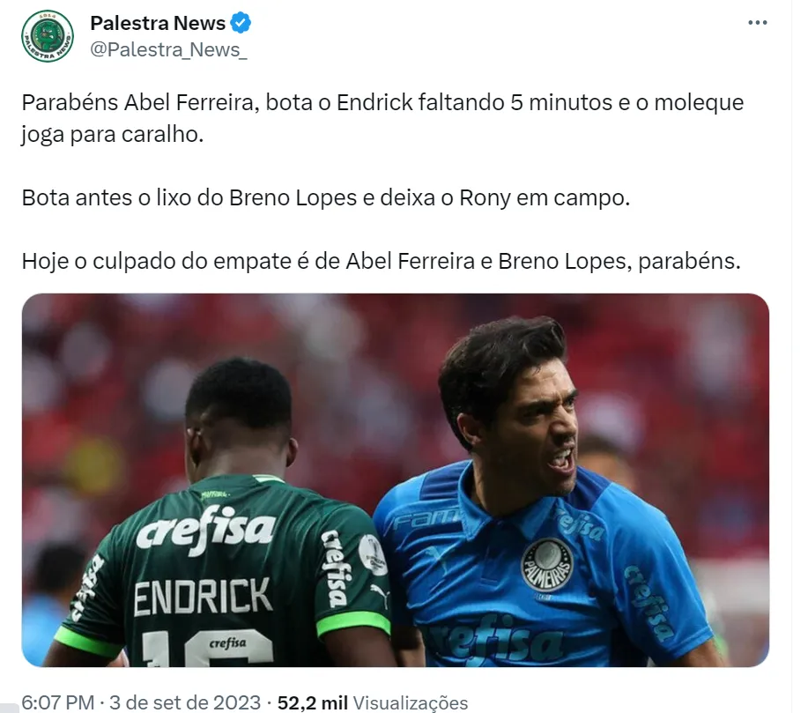Select the paragraph starting Parabéns Abel Ferreira
The width and height of the screenshot is (808, 713).
click(x=382, y=118)
